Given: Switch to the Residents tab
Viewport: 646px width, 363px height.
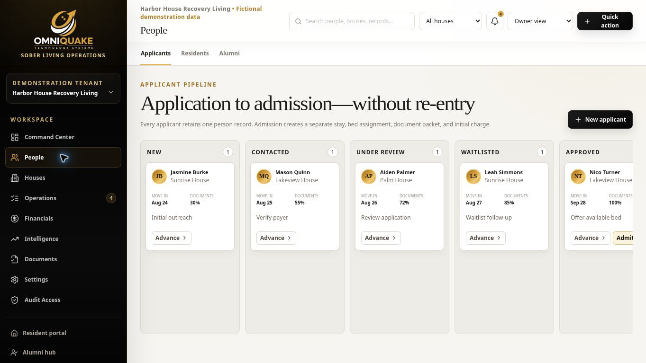Looking at the screenshot, I should click(x=195, y=53).
